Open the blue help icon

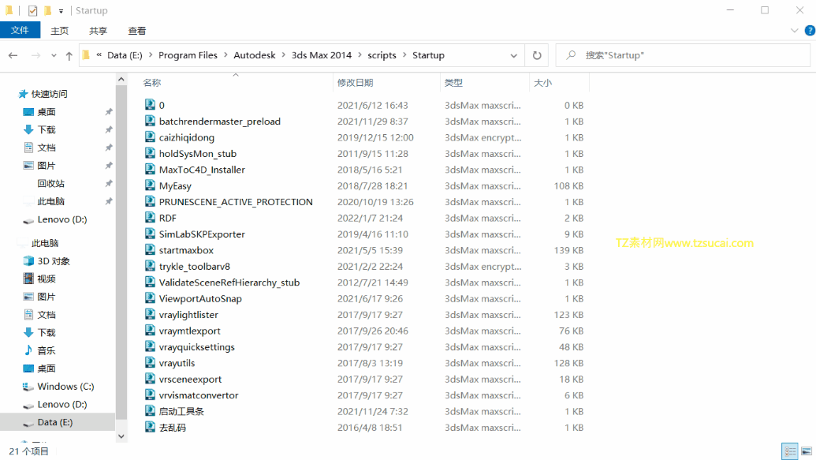coord(810,31)
